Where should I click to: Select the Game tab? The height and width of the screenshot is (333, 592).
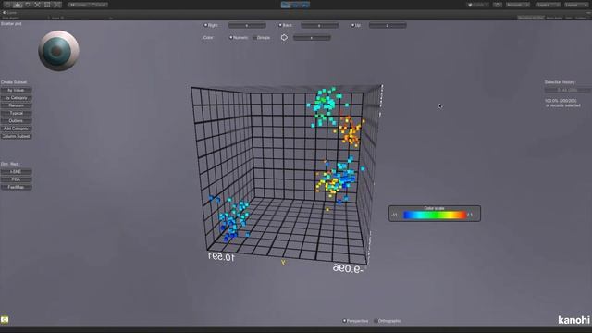click(x=9, y=12)
